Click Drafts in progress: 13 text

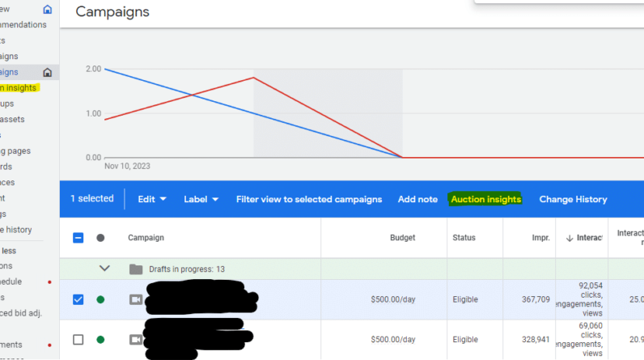(x=187, y=269)
